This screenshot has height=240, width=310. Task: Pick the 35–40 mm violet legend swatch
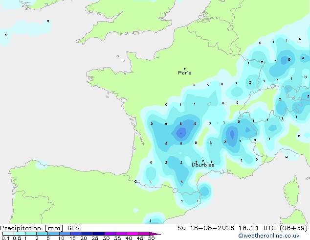(121, 234)
